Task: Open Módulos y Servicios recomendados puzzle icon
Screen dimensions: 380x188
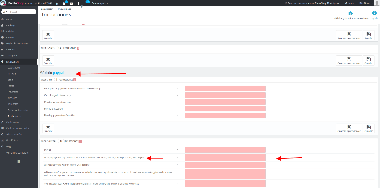Action: (x=351, y=13)
